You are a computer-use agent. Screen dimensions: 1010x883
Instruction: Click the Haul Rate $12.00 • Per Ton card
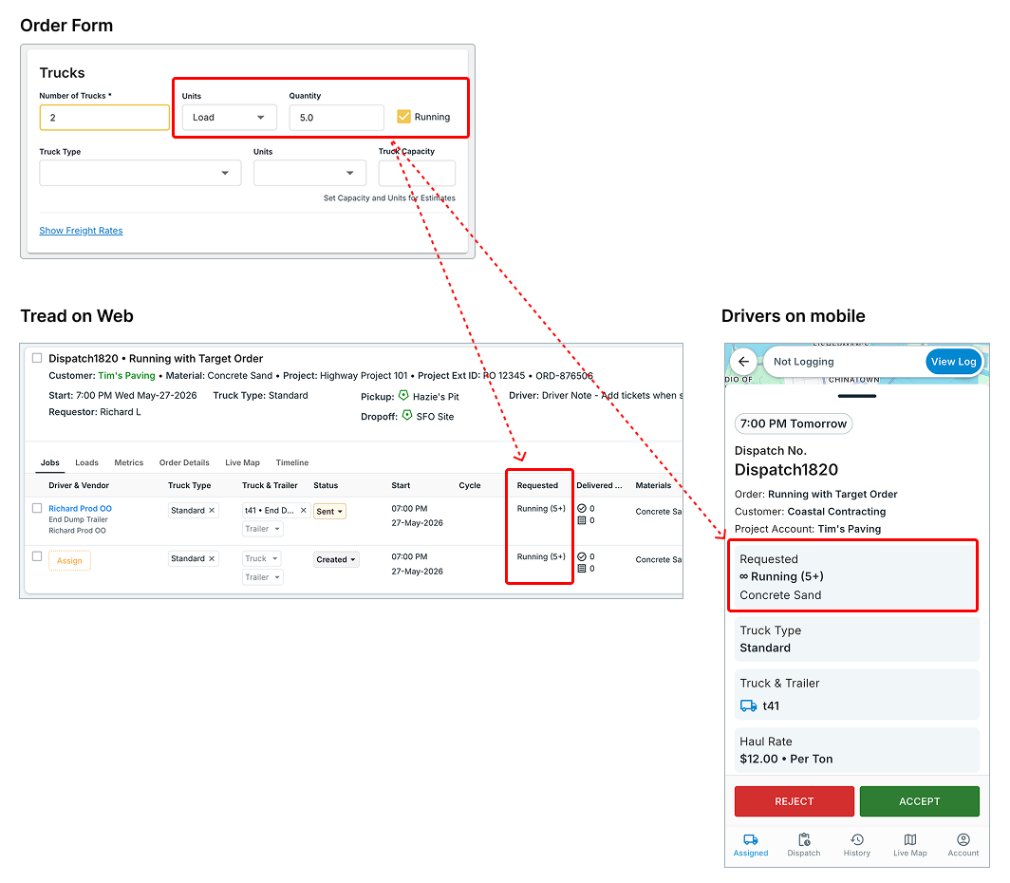click(857, 750)
